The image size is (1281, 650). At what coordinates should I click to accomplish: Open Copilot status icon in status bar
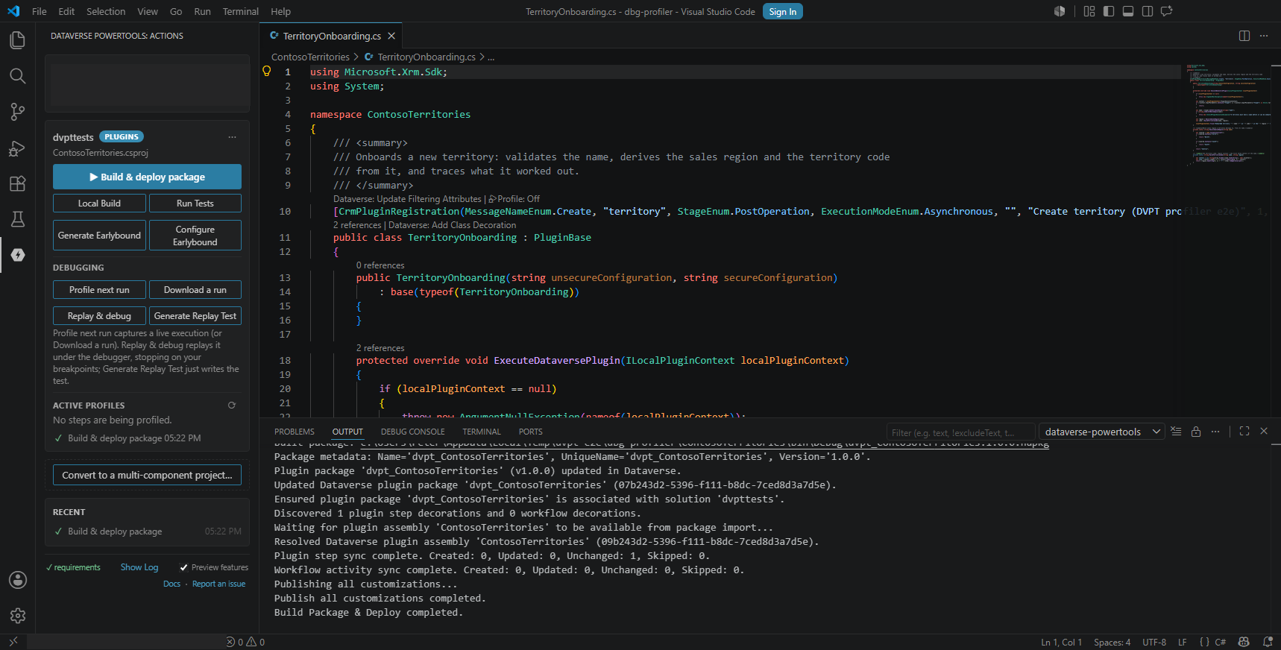[1244, 642]
